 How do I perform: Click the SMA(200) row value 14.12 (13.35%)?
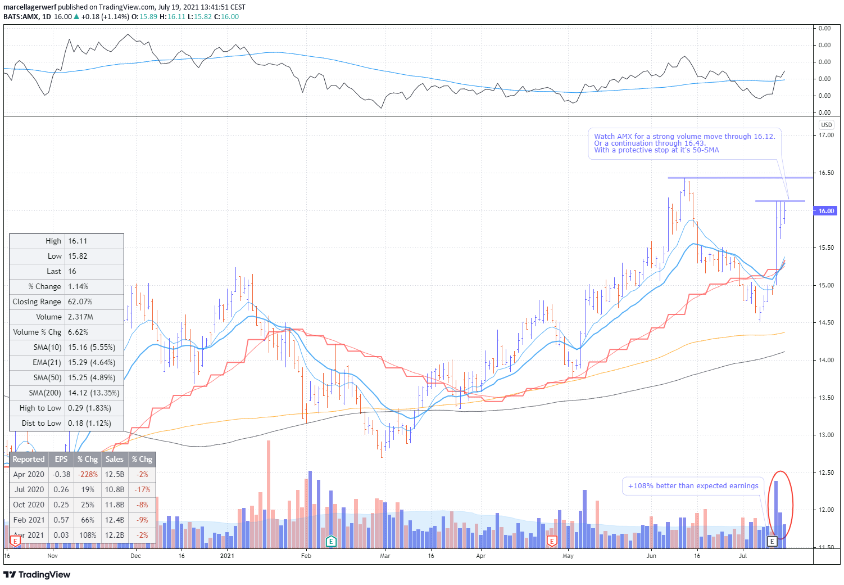tap(94, 393)
